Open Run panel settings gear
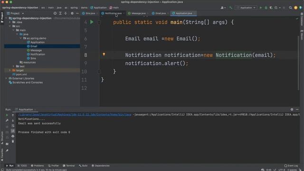The width and height of the screenshot is (304, 171). tap(292, 110)
